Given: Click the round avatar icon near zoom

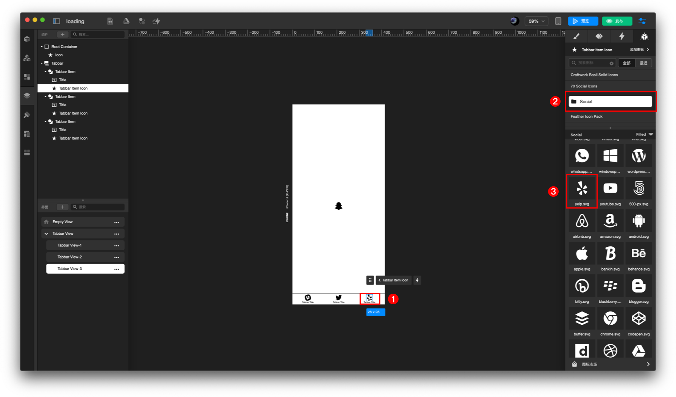Looking at the screenshot, I should tap(514, 21).
